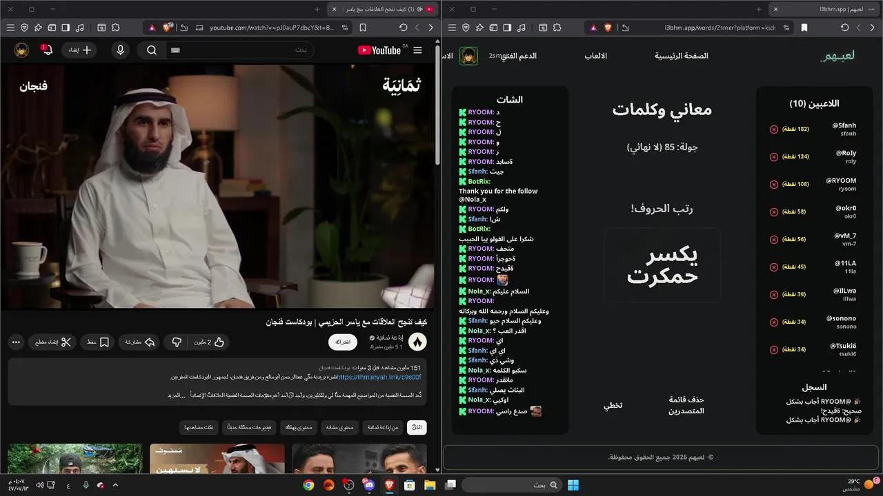Image resolution: width=883 pixels, height=496 pixels.
Task: Click the YouTube search magnifier button
Action: pyautogui.click(x=152, y=50)
